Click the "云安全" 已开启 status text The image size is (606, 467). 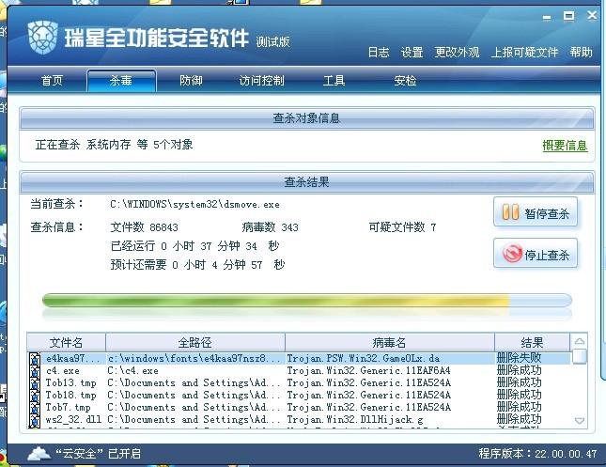tap(98, 454)
